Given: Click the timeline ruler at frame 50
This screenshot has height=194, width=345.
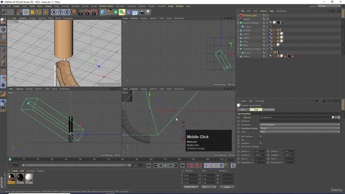Looking at the screenshot, I should pos(80,160).
